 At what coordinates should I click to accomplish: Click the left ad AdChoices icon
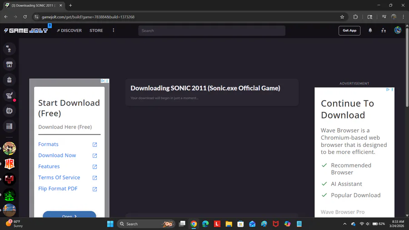103,81
